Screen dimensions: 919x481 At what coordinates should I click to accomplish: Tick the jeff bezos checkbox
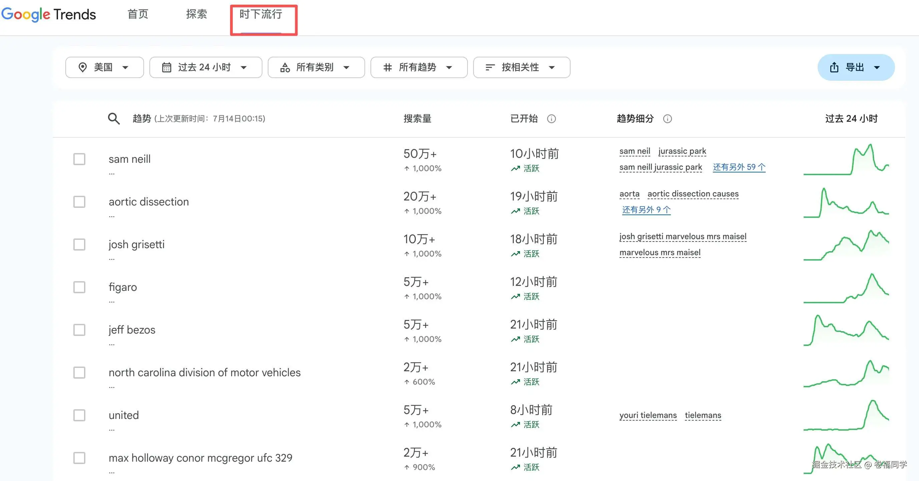tap(79, 330)
